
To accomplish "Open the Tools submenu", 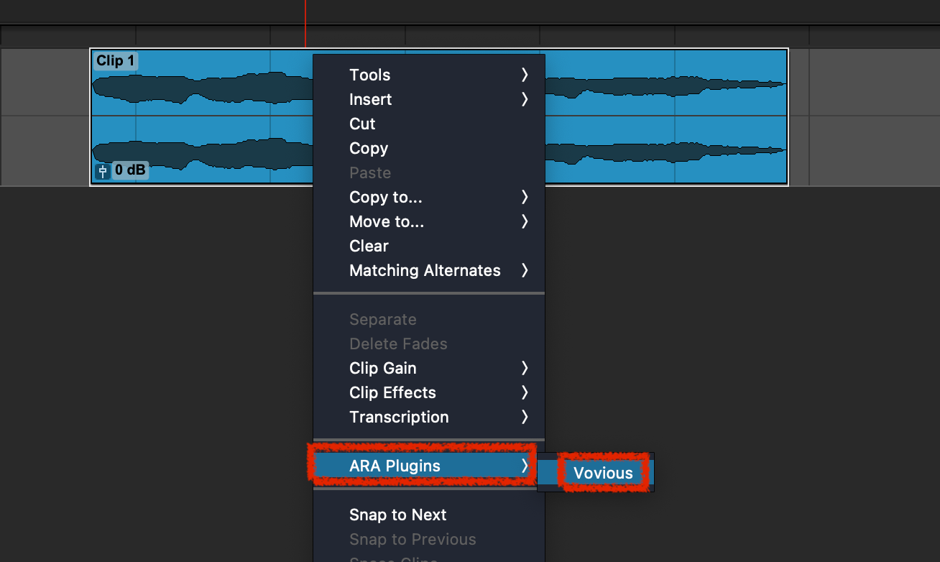I will pos(369,75).
